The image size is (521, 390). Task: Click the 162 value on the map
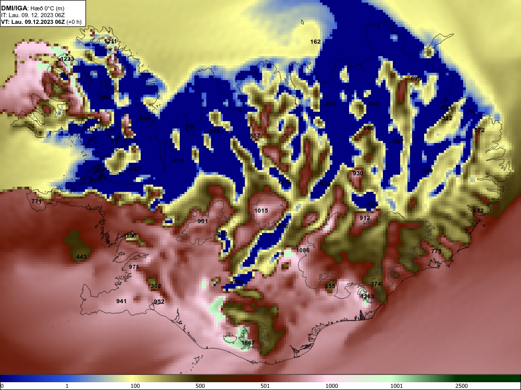[x=315, y=42]
